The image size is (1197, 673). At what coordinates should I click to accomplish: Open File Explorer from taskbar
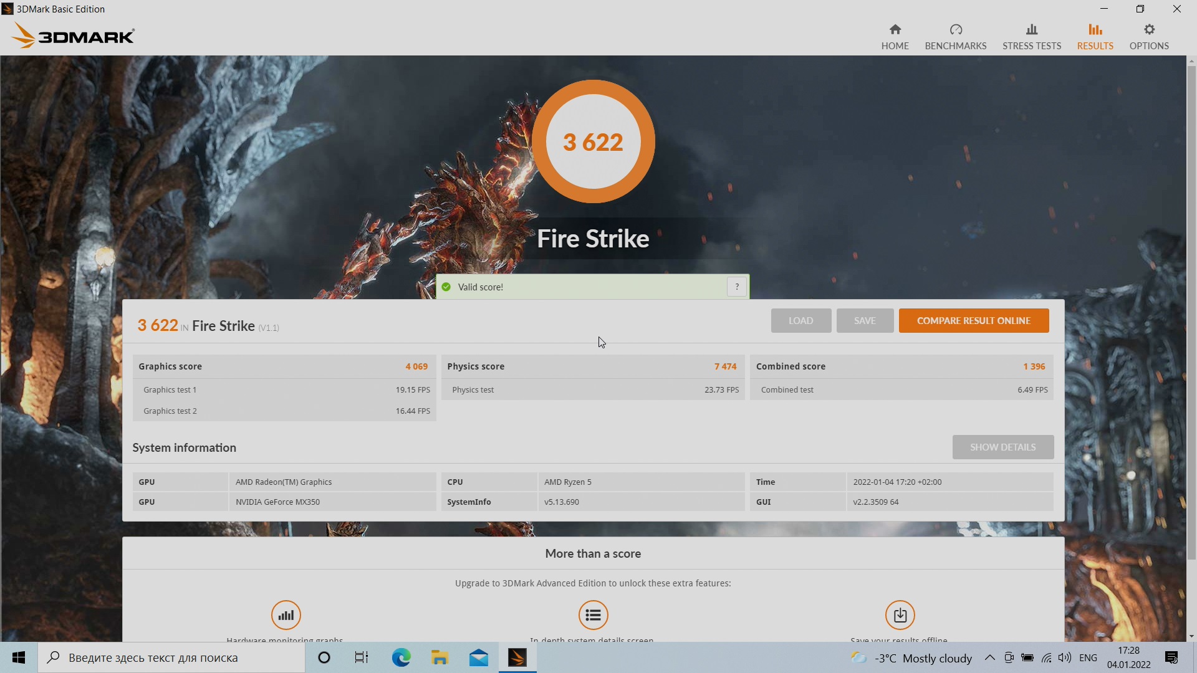[x=440, y=657]
